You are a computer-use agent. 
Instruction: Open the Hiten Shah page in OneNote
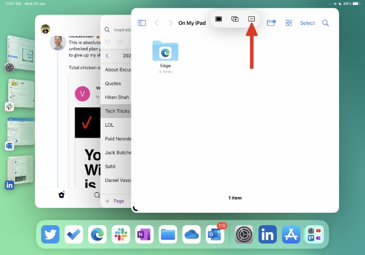[116, 97]
